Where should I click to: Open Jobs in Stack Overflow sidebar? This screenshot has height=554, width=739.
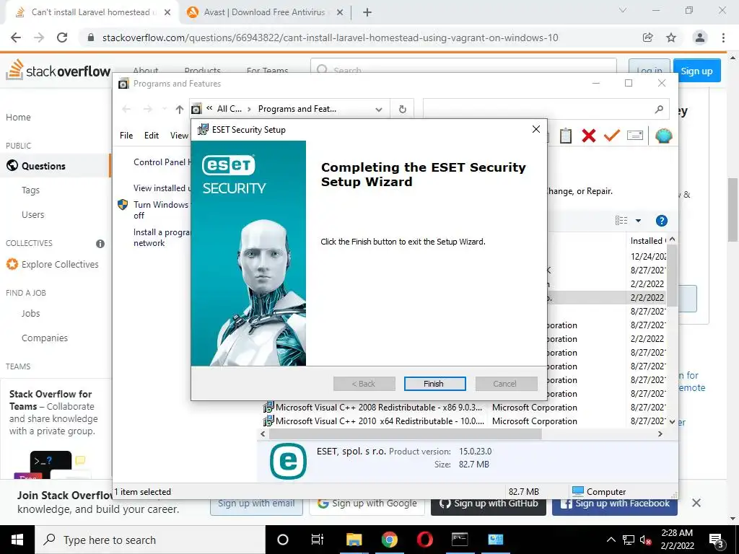(x=30, y=313)
